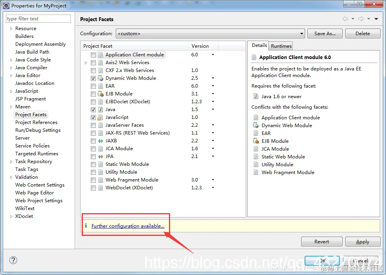Open the Configuration combo box
The height and width of the screenshot is (275, 386).
[x=210, y=34]
